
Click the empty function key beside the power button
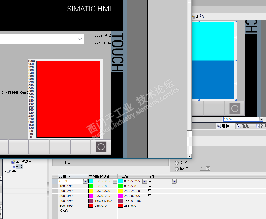80,147
